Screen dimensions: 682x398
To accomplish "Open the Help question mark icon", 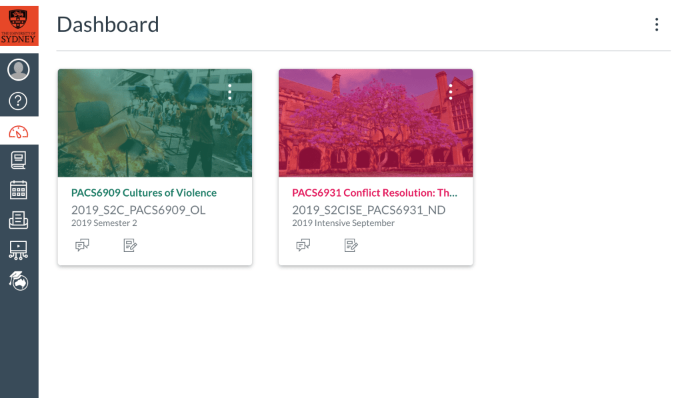I will 19,101.
